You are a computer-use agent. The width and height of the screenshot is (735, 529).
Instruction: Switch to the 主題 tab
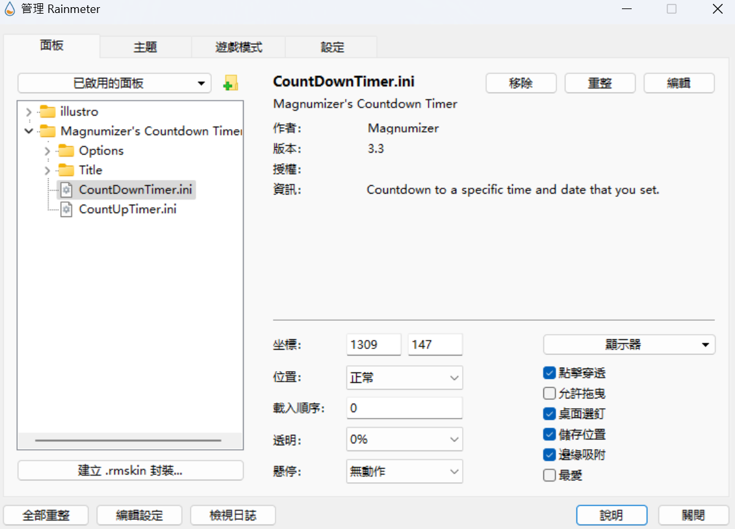[x=146, y=47]
